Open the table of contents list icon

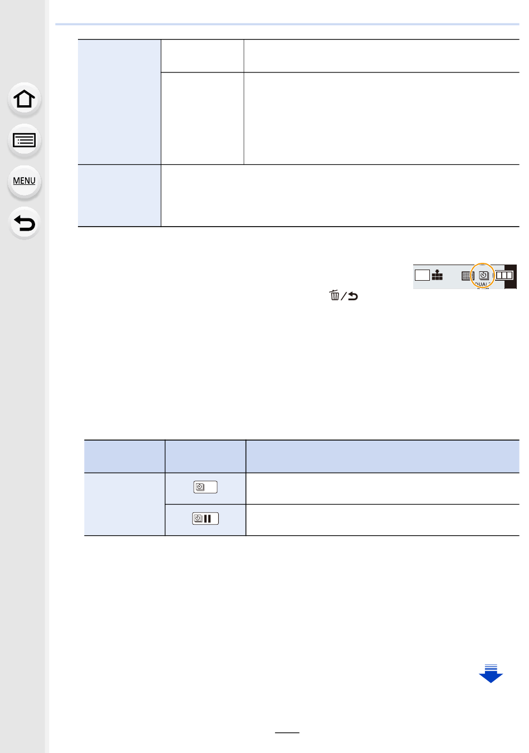[25, 140]
